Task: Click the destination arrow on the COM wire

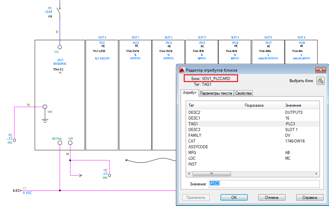Action: 80,175
